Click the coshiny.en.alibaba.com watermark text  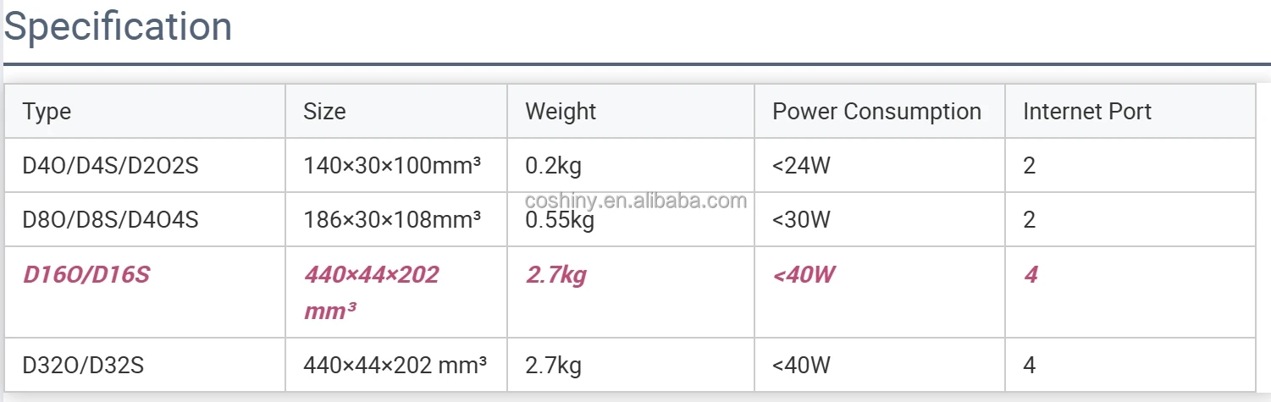coord(636,201)
